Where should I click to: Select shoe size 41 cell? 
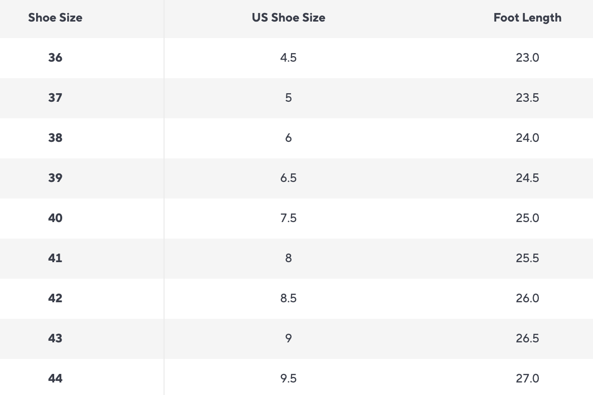55,258
